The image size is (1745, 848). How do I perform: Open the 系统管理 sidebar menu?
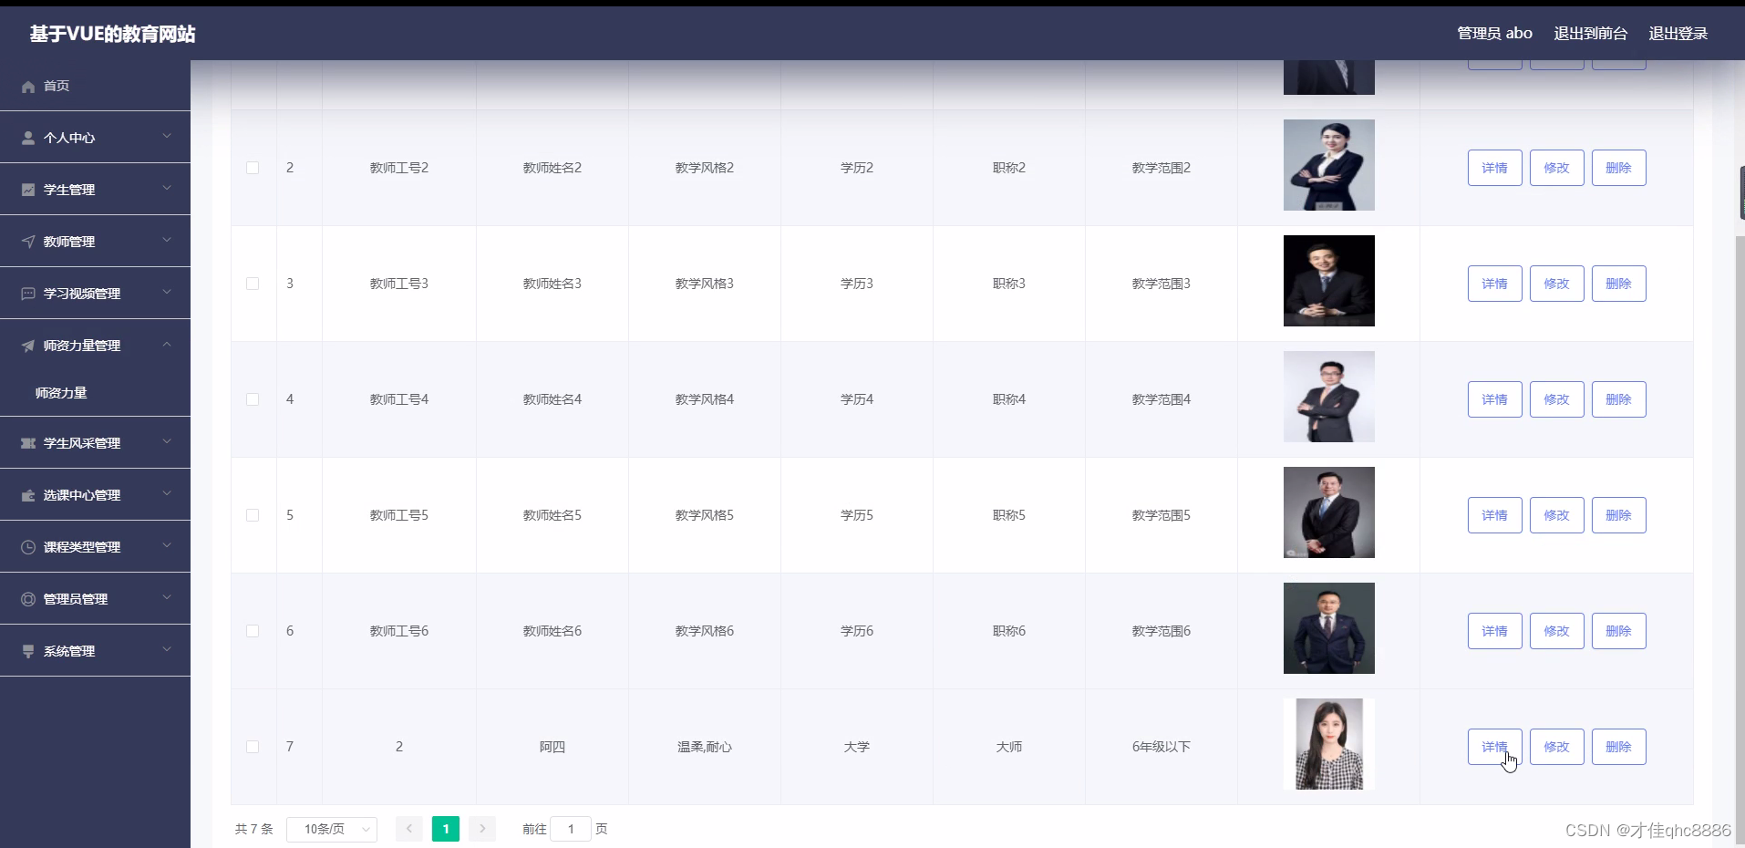[95, 651]
